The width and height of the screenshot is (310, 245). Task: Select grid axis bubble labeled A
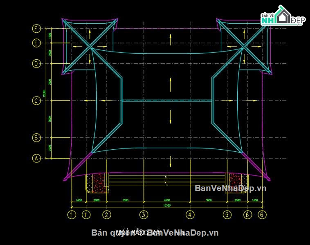pyautogui.click(x=36, y=158)
